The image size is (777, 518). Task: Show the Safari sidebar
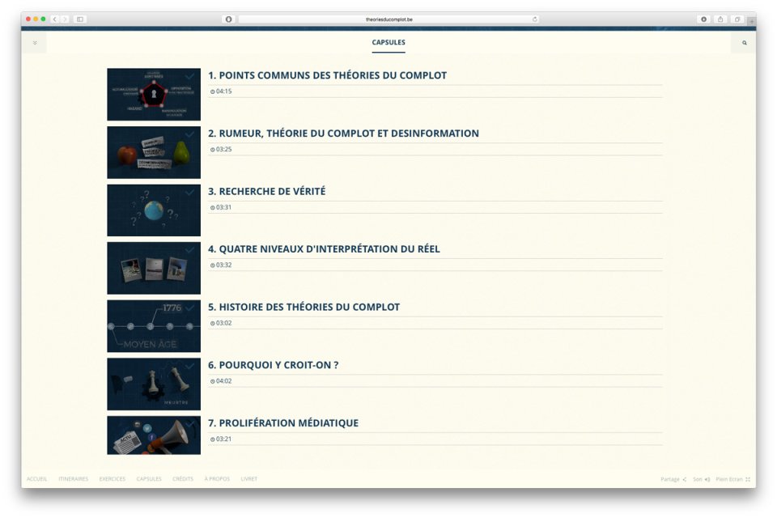(x=80, y=19)
